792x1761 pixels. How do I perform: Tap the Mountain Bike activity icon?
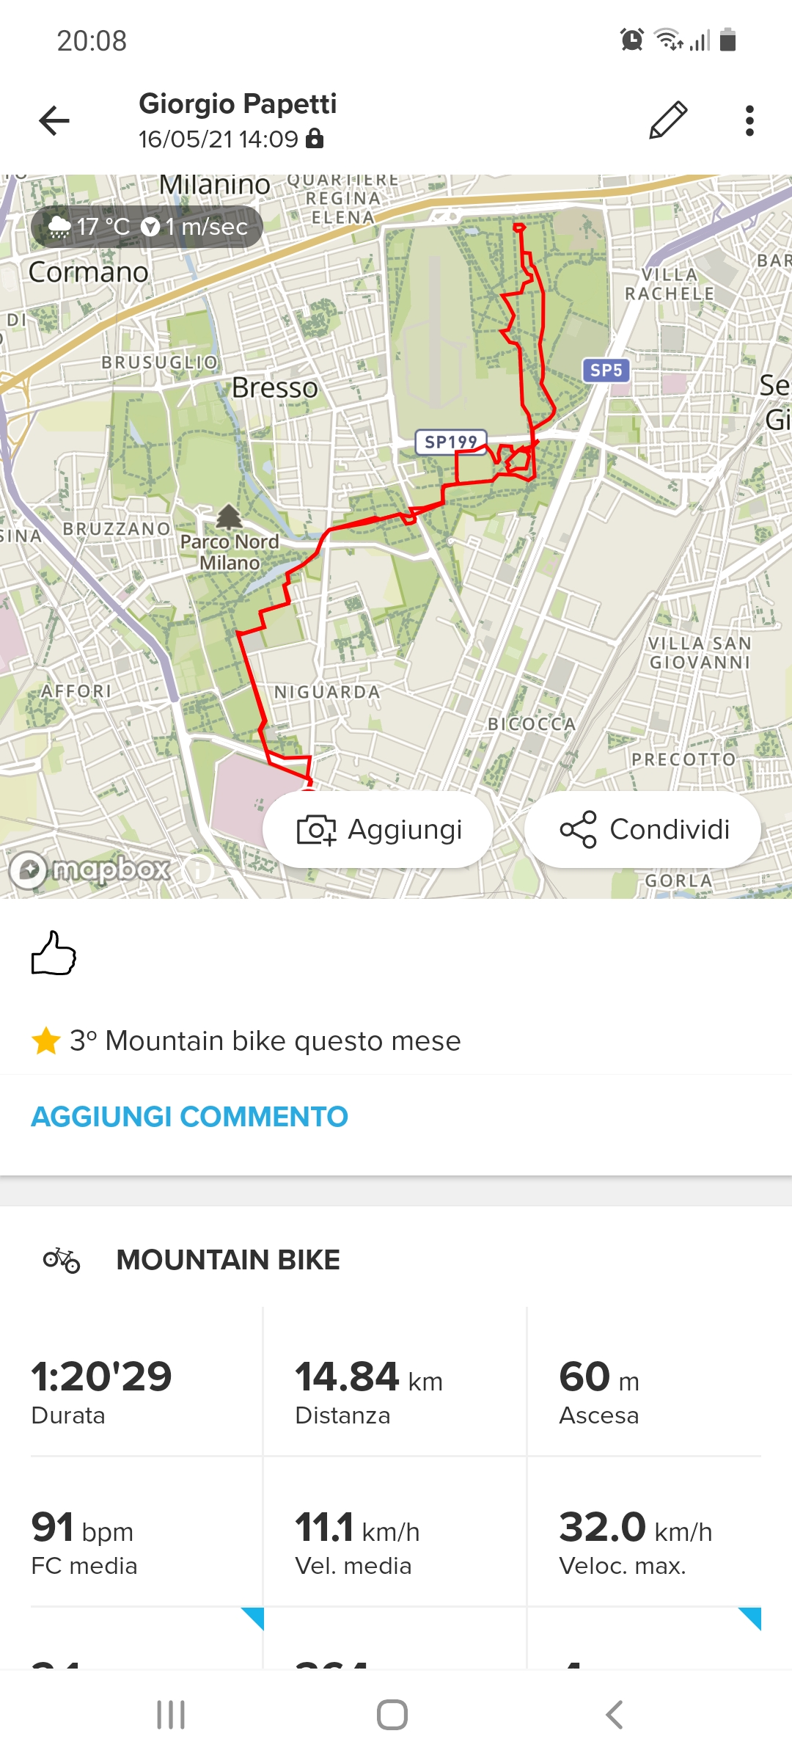click(x=62, y=1260)
